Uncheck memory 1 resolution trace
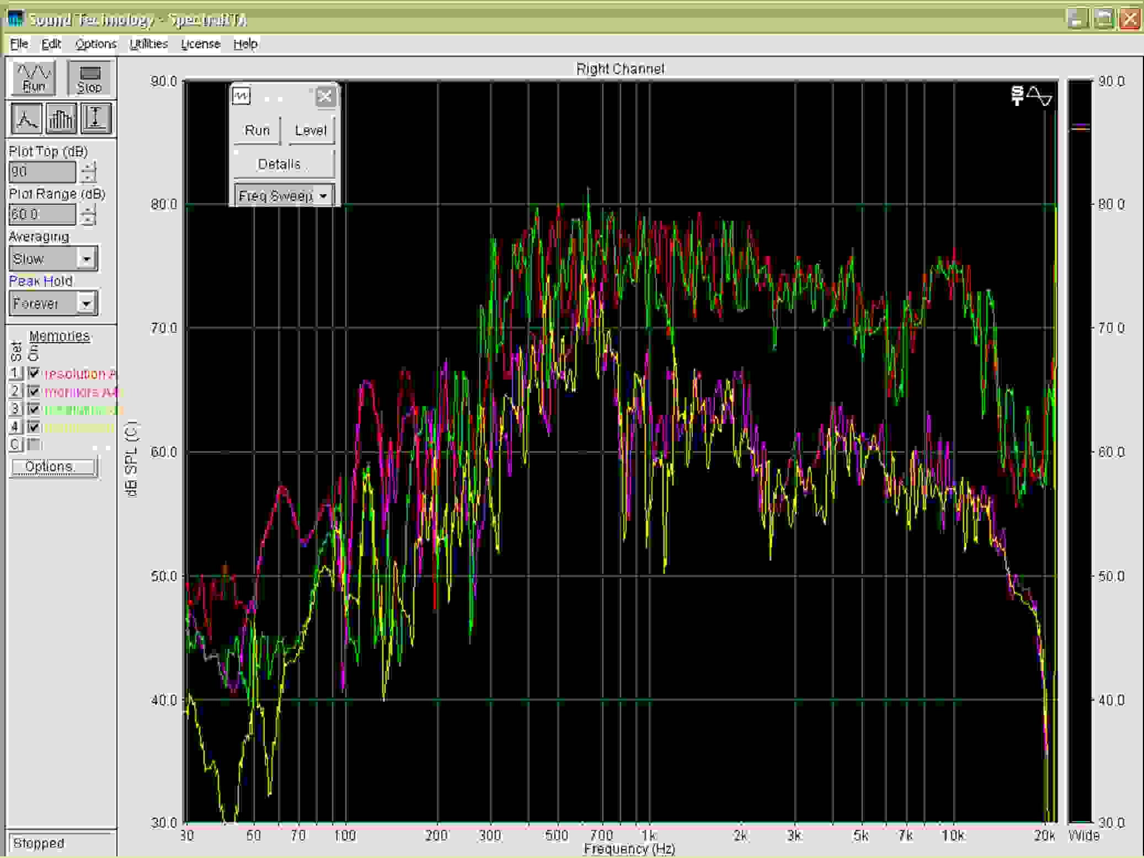The image size is (1144, 858). point(34,374)
